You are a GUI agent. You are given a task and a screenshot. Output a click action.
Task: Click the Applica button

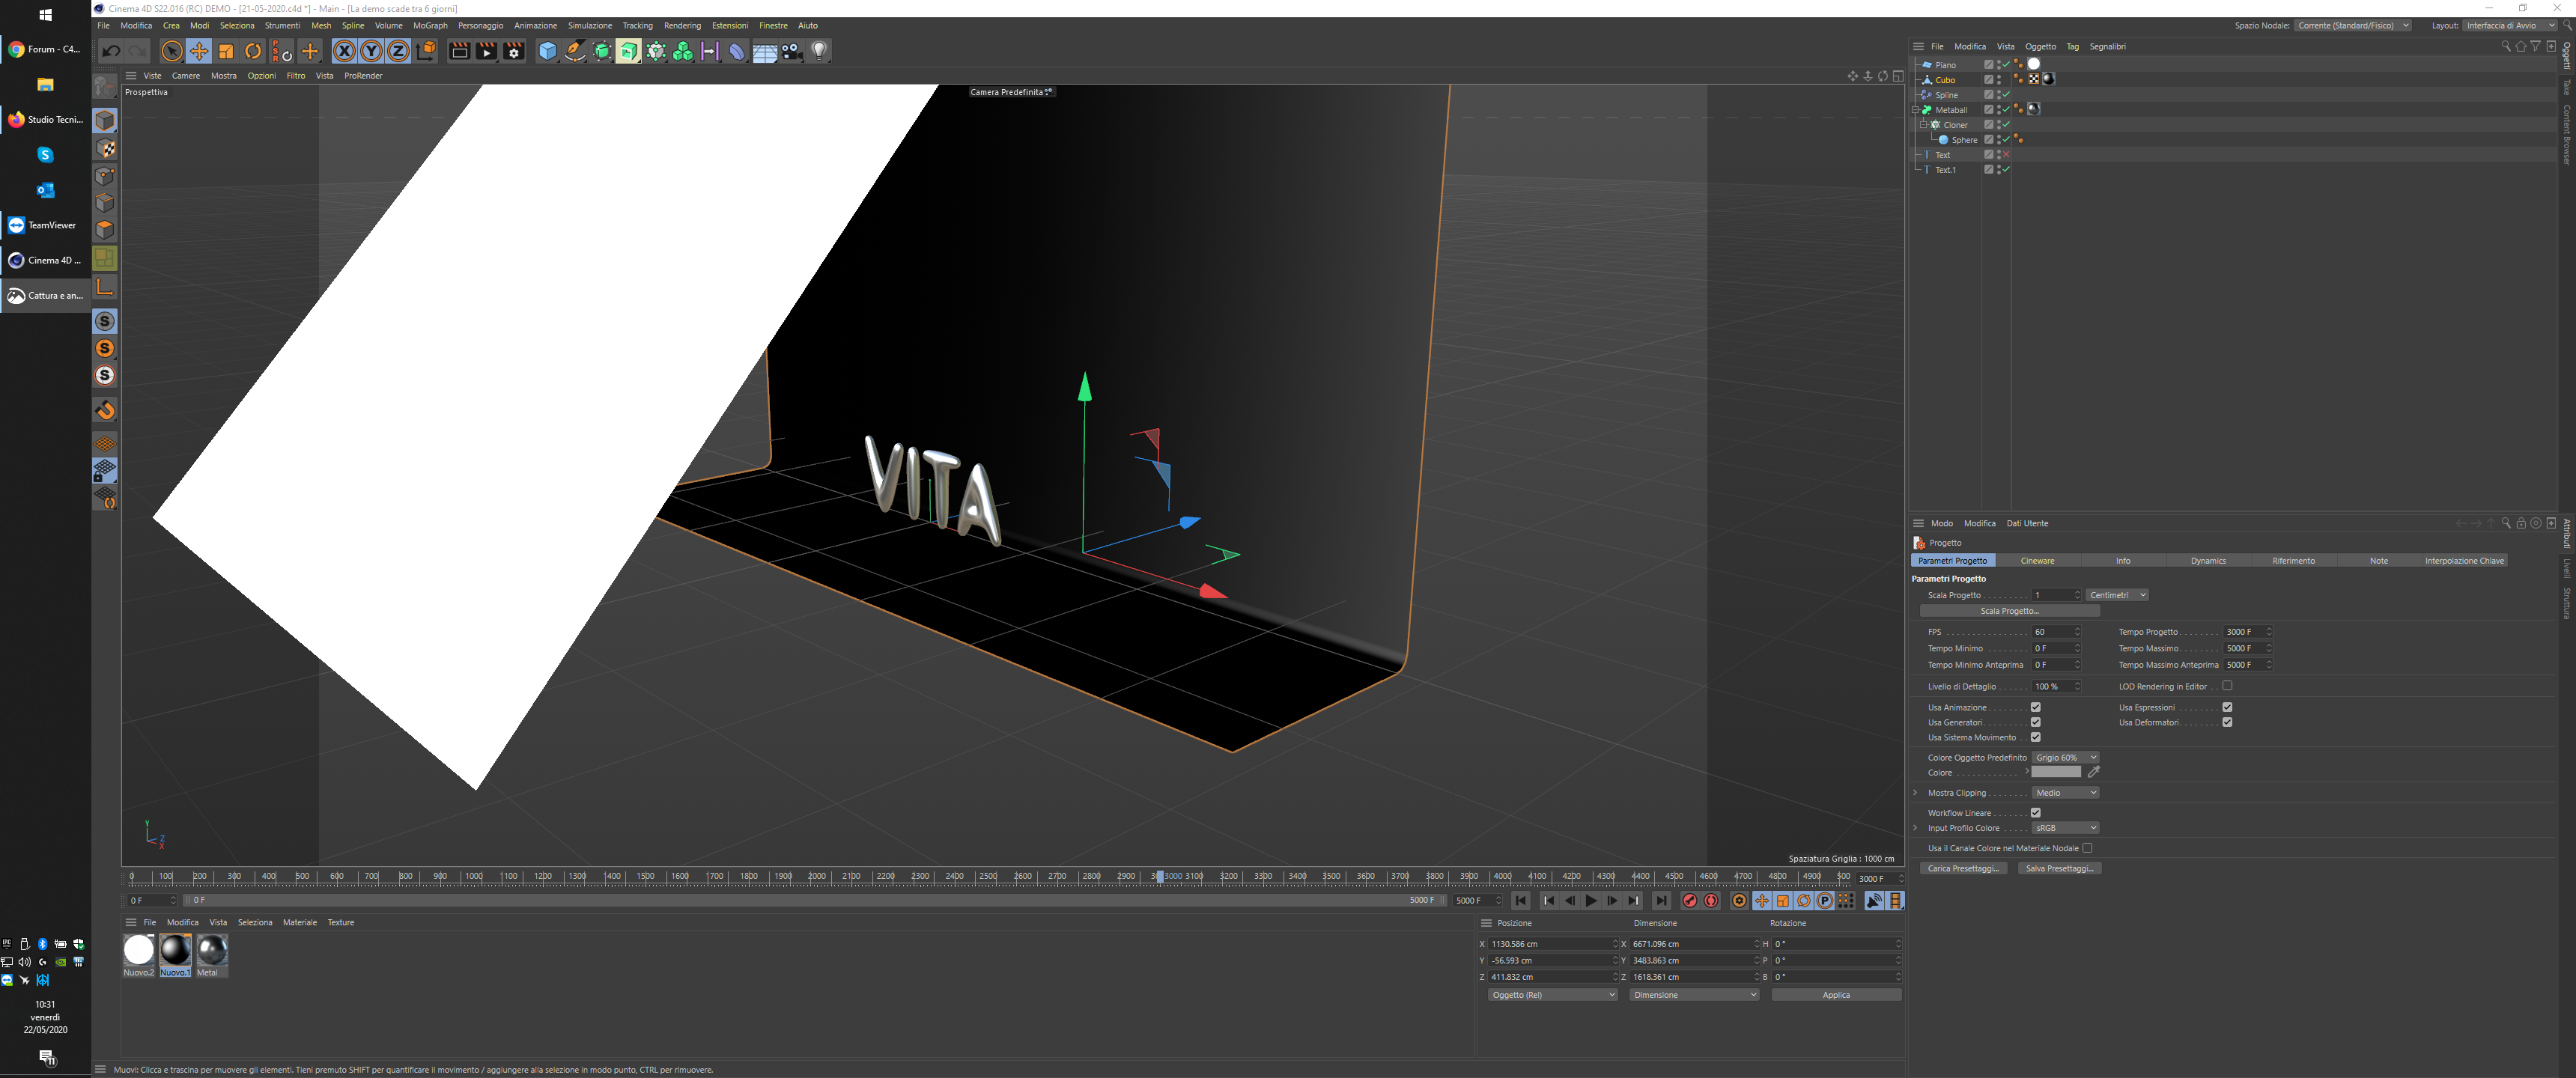click(x=1835, y=995)
